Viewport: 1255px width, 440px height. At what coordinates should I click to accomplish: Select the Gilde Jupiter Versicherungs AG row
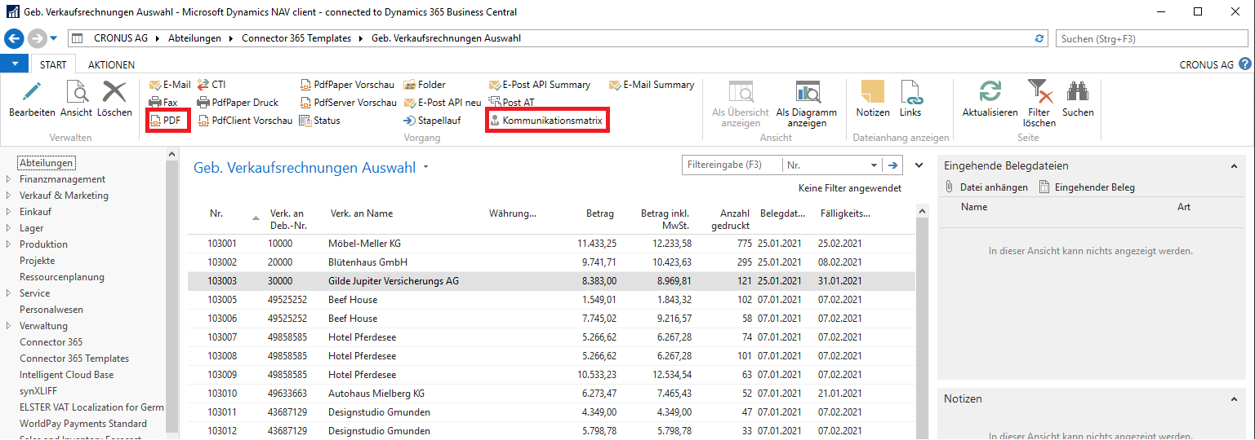tap(551, 281)
